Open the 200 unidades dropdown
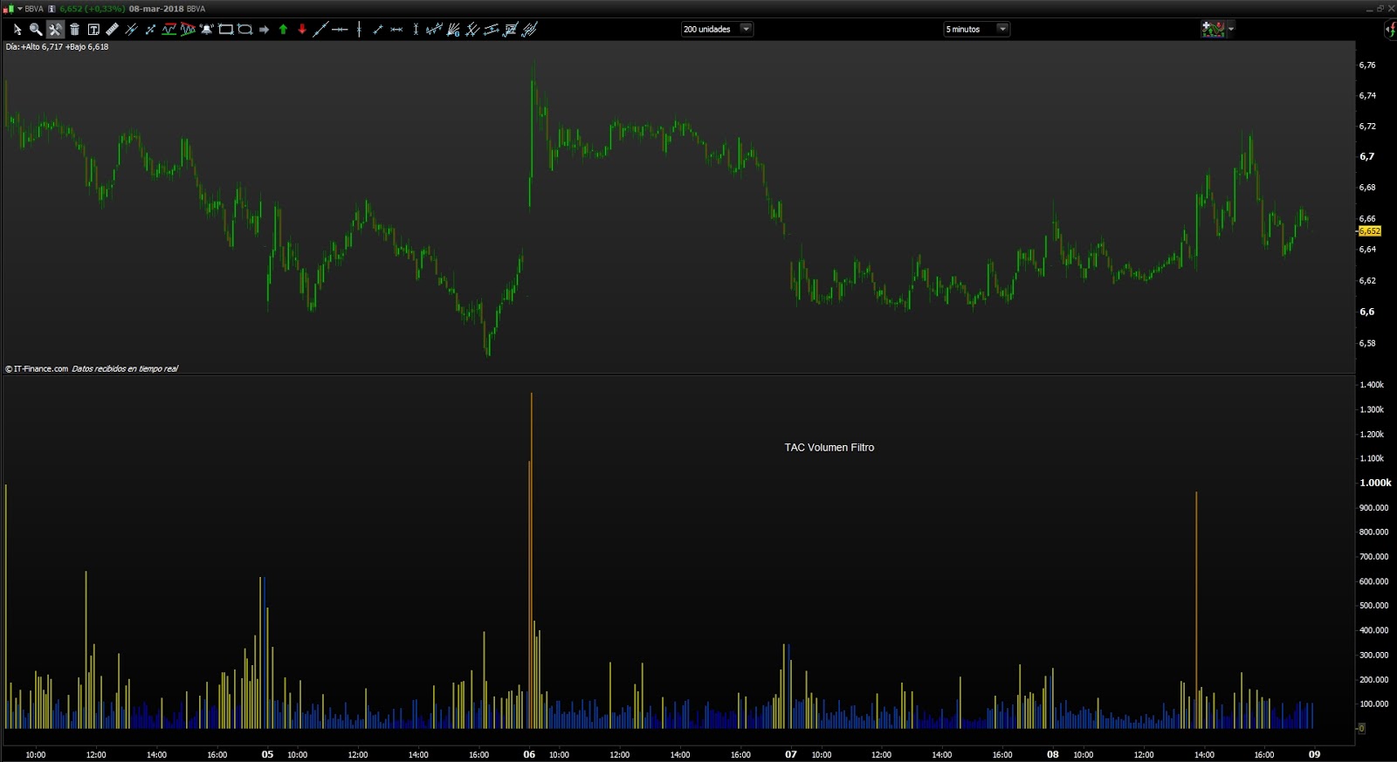This screenshot has height=762, width=1397. (717, 29)
